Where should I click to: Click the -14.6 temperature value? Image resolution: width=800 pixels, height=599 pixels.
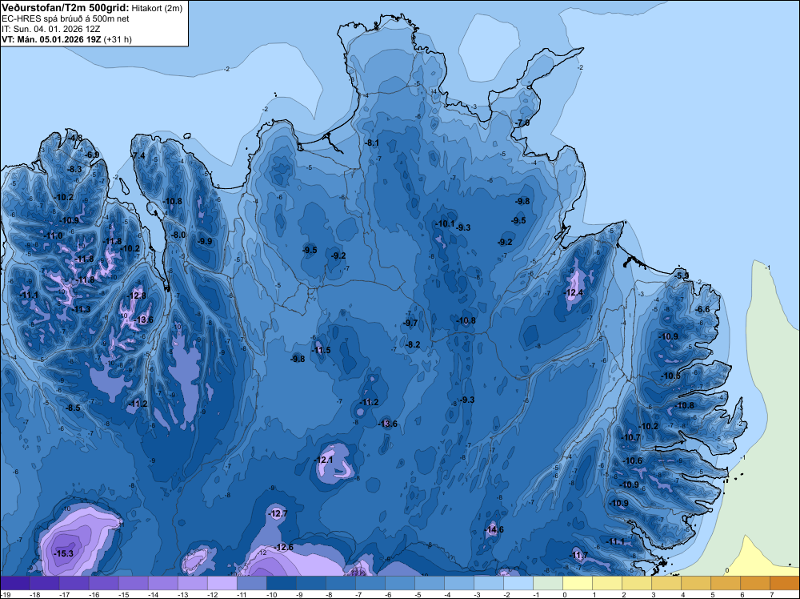coord(494,529)
